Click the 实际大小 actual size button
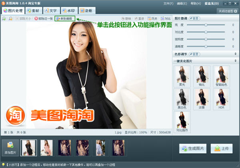The height and width of the screenshot is (168, 240). (x=23, y=19)
